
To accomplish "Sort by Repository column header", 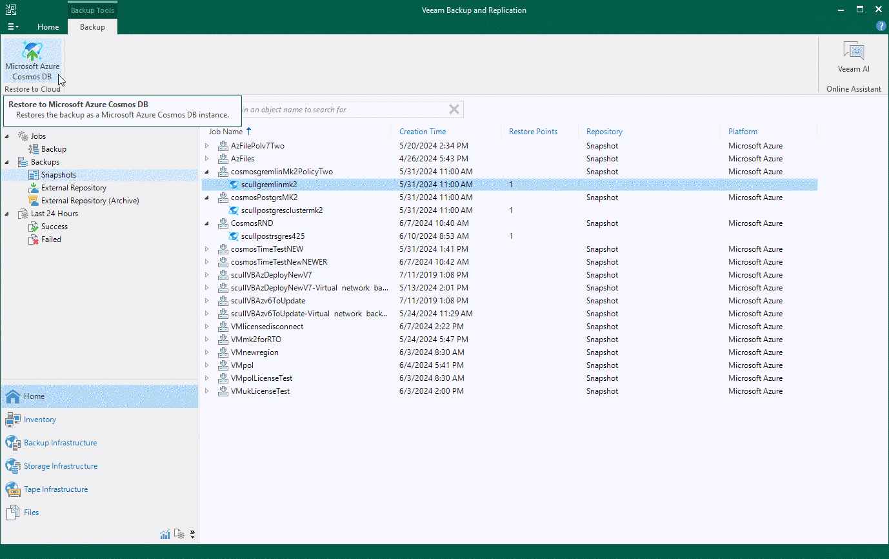I will [604, 132].
